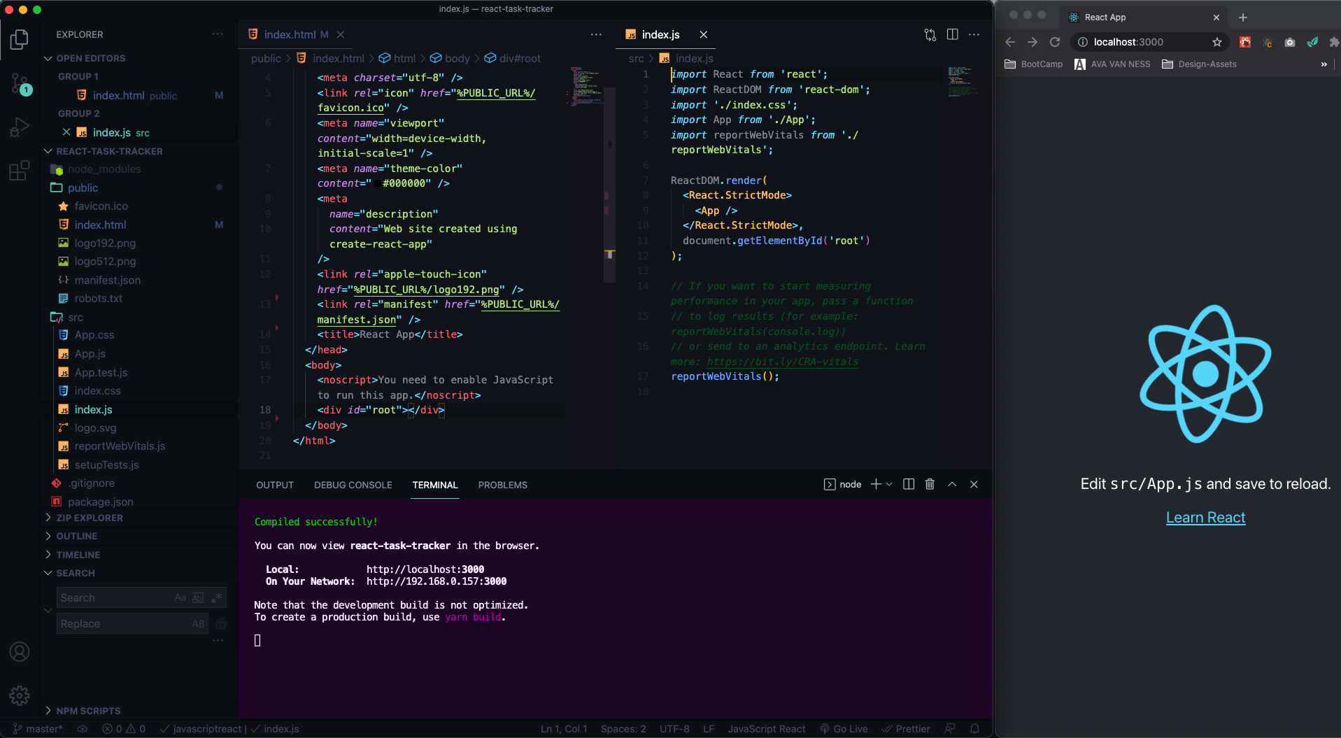Screen dimensions: 1341x738
Task: Toggle Preserve Case in replace box
Action: tap(199, 623)
